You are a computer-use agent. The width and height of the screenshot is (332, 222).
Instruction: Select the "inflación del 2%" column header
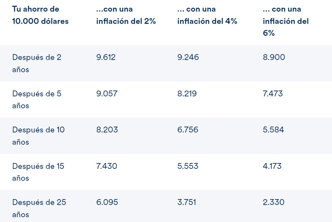pyautogui.click(x=126, y=15)
